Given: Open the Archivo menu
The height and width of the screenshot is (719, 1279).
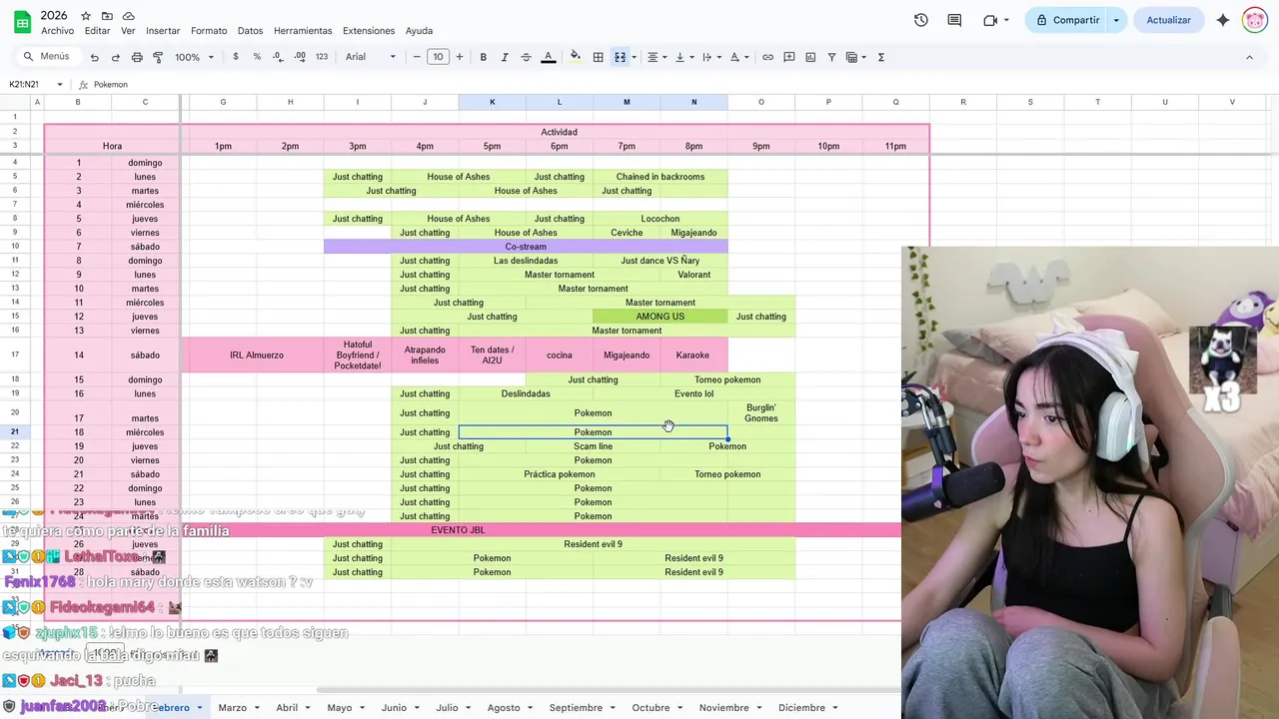Looking at the screenshot, I should [57, 31].
